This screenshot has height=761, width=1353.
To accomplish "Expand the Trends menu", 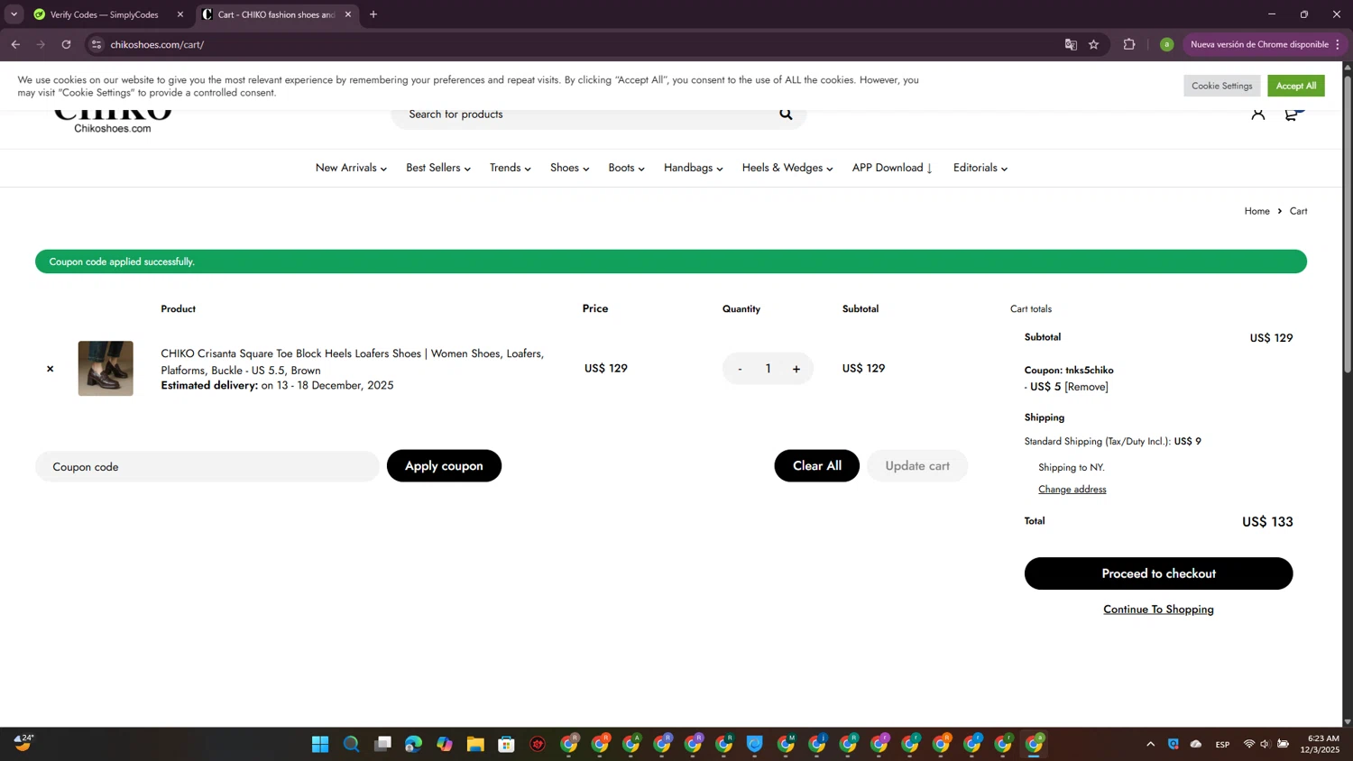I will click(511, 168).
